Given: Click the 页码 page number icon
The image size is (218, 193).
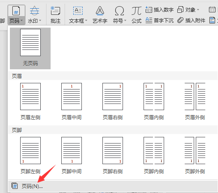Looking at the screenshot, I should [x=16, y=11].
